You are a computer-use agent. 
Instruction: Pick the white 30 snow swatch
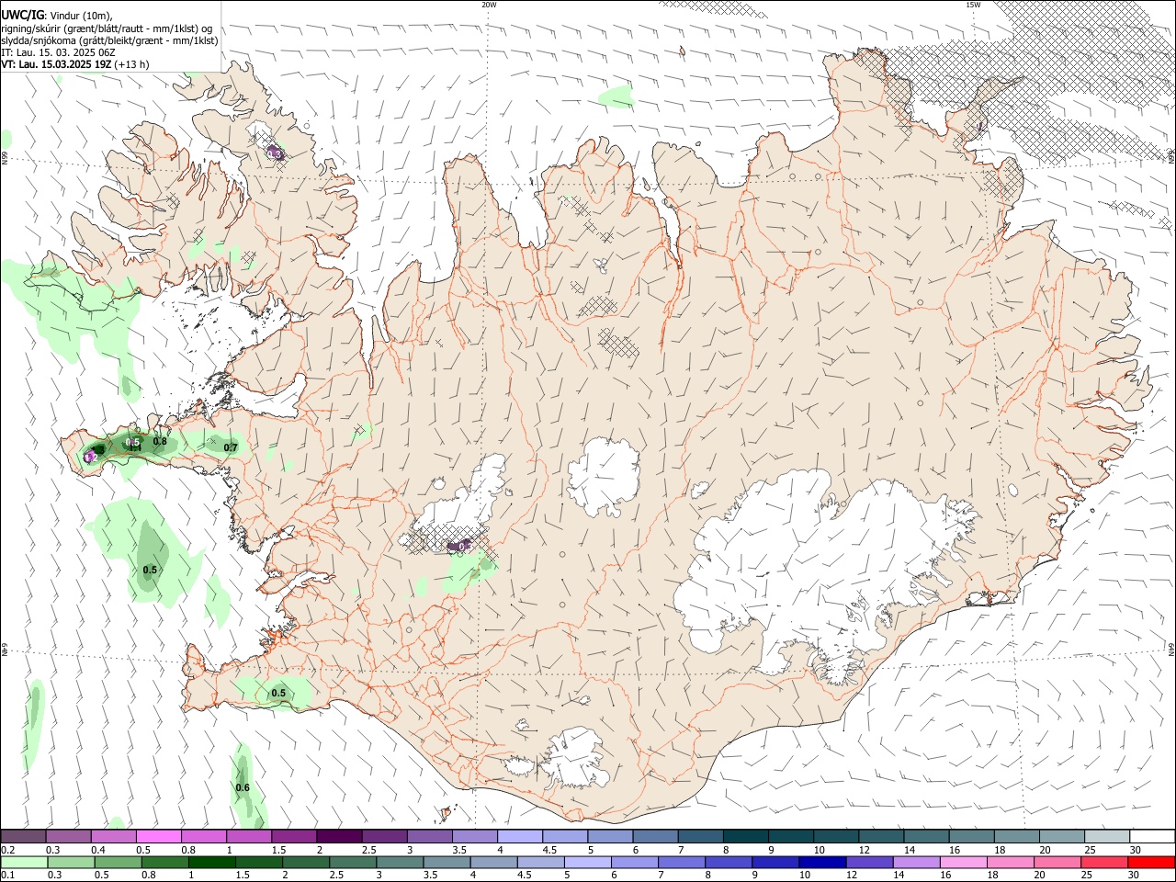coord(1152,836)
